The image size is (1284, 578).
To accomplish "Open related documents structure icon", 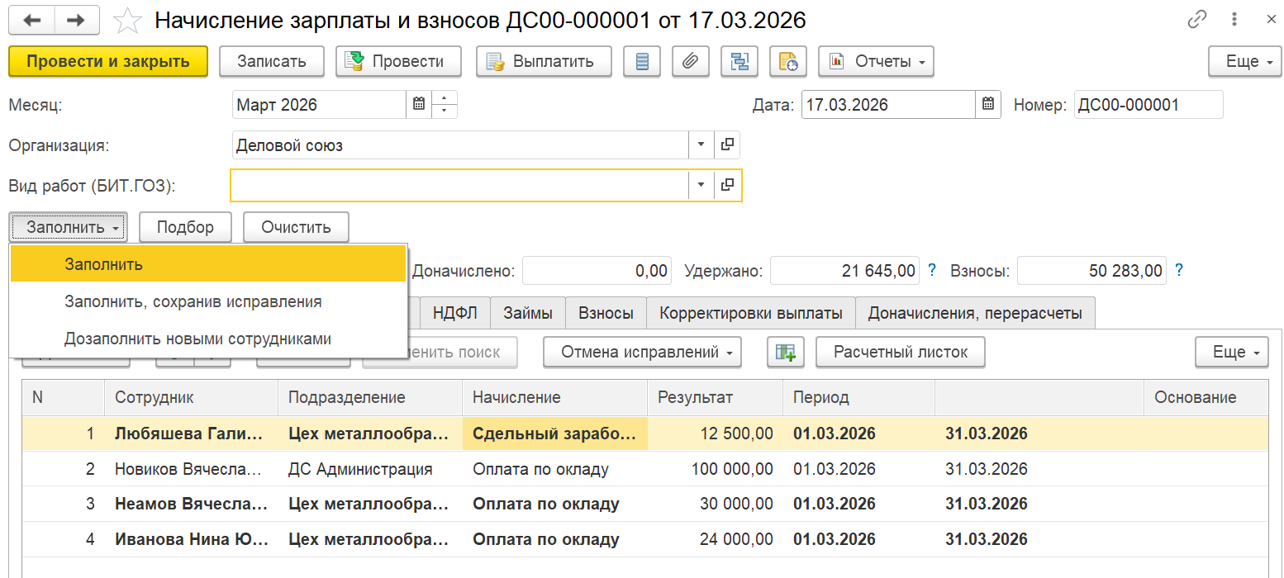I will tap(739, 61).
